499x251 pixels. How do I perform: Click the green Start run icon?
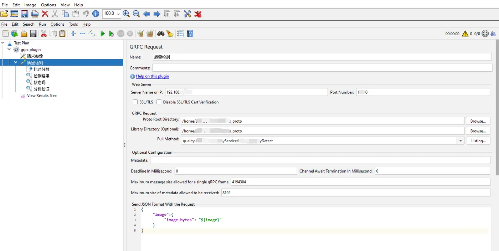103,34
